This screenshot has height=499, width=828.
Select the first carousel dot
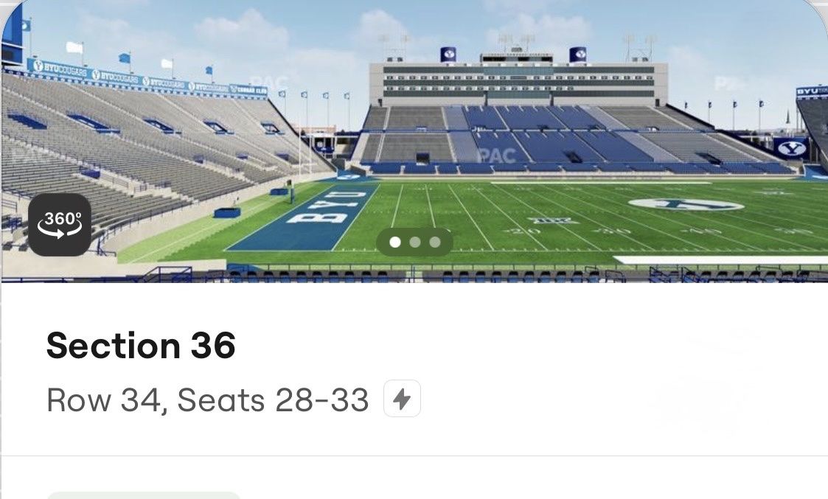(395, 242)
